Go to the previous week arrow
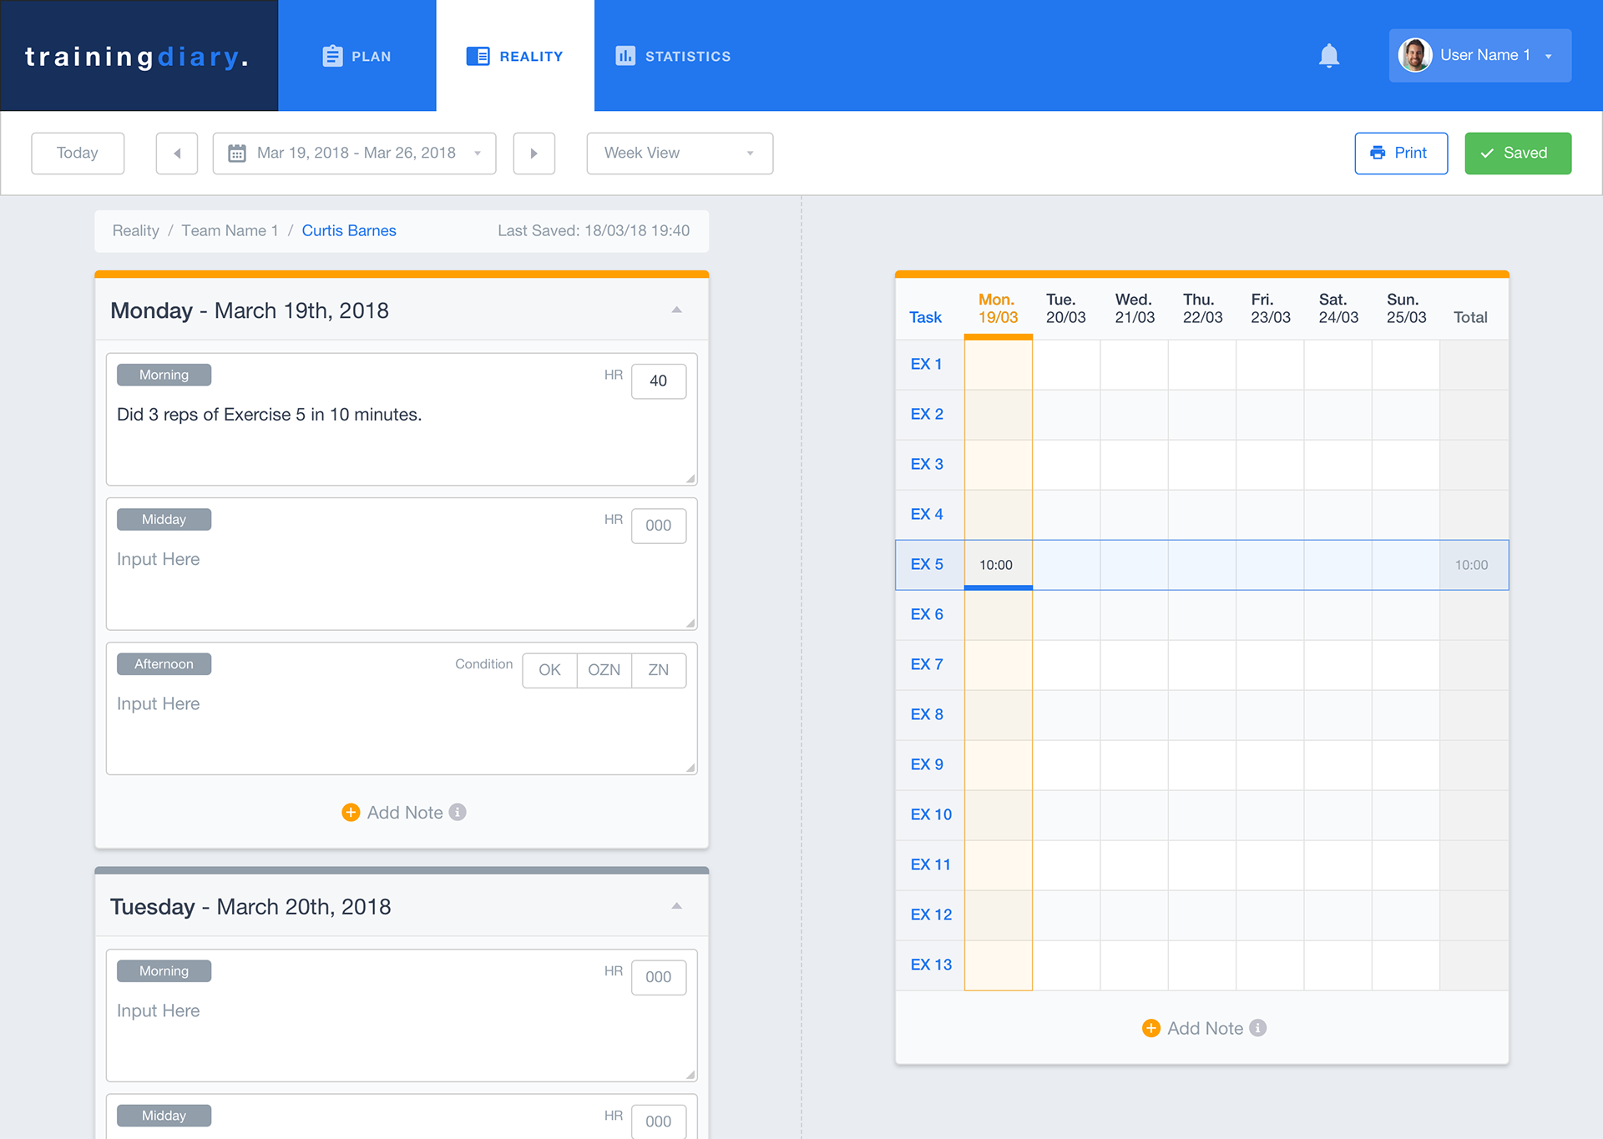 (x=176, y=153)
